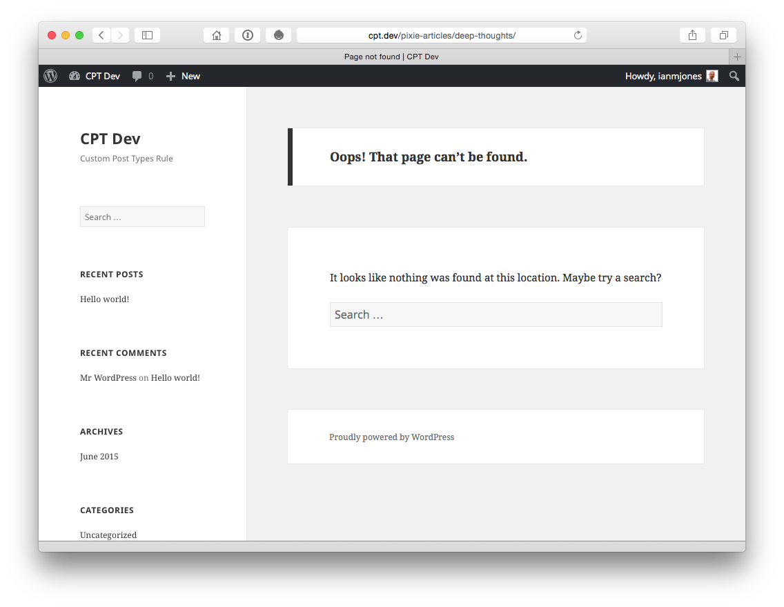Click the address bar URL field
The width and height of the screenshot is (784, 607).
(442, 35)
